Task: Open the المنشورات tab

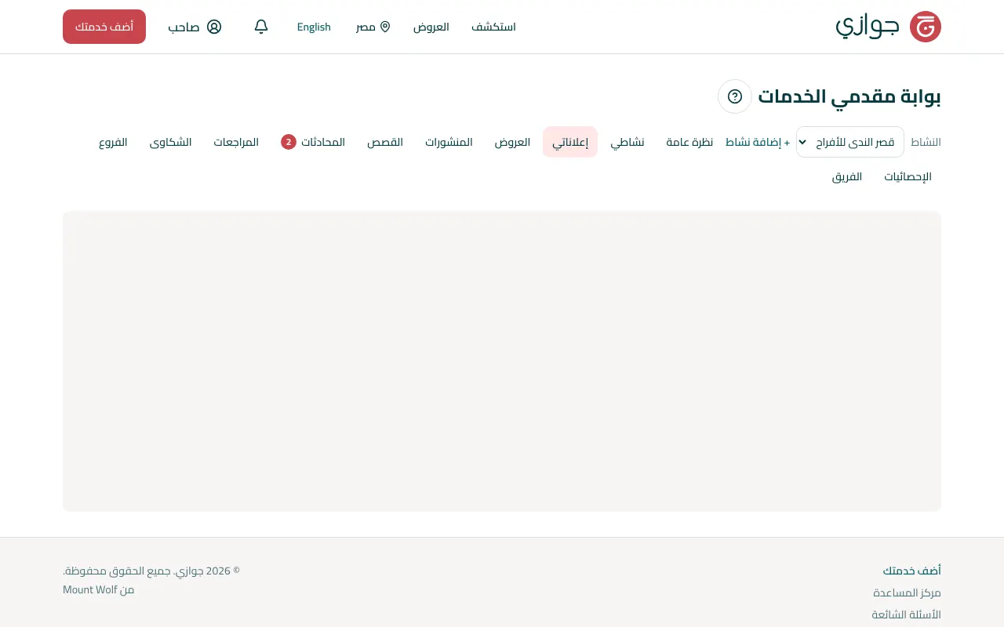Action: (449, 142)
